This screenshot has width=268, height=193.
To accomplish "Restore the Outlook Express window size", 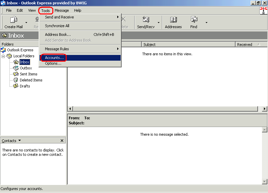I will [258, 3].
